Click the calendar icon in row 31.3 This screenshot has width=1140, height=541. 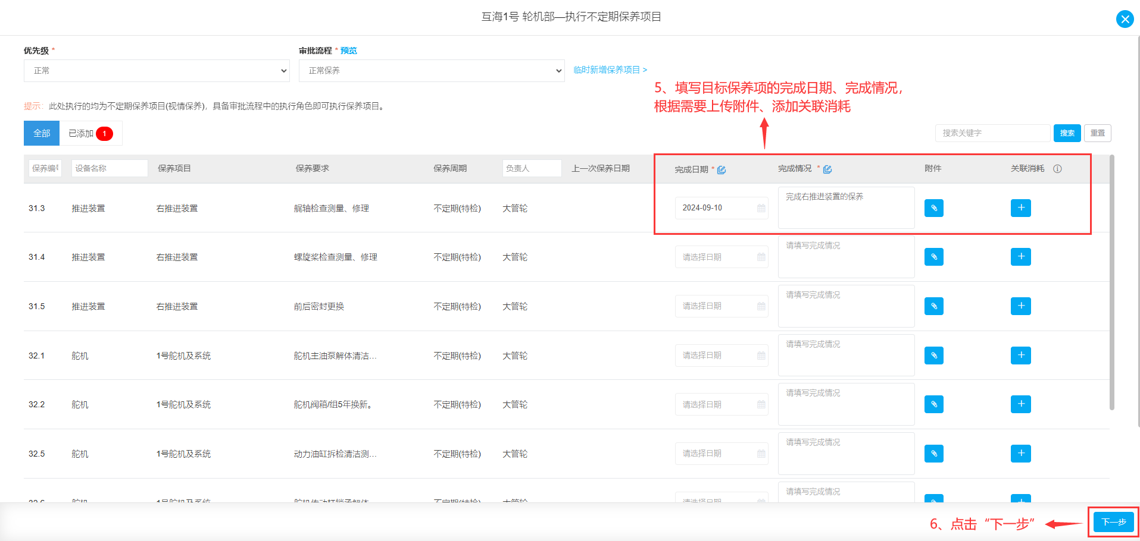coord(761,208)
